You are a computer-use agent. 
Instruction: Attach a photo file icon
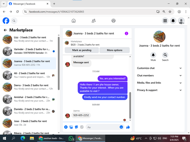coord(71,127)
